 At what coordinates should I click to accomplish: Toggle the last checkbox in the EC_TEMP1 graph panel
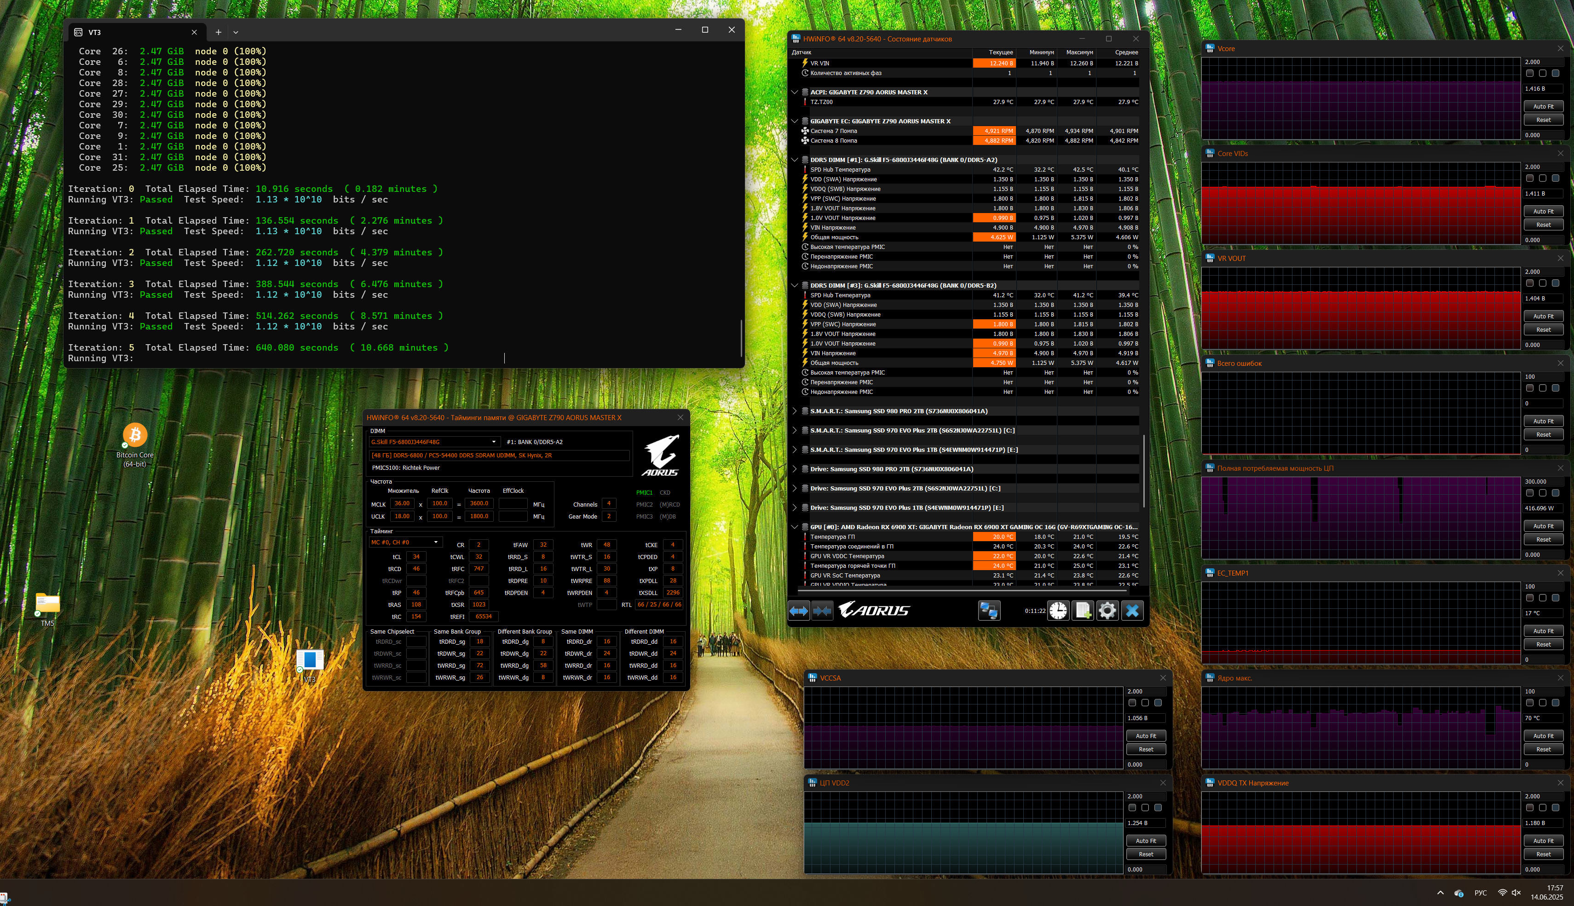[x=1555, y=598]
